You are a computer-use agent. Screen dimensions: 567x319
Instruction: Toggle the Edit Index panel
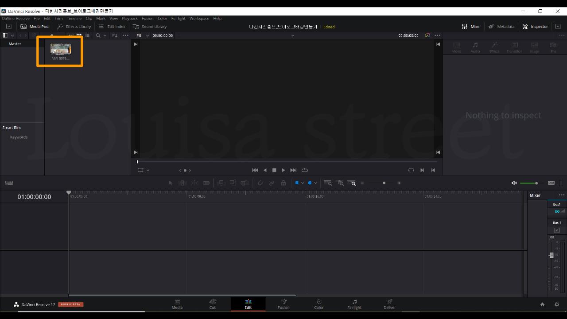[x=112, y=27]
